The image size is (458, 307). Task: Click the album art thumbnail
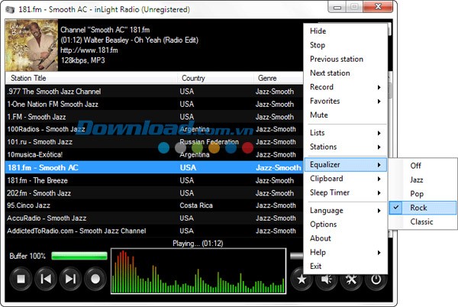(x=29, y=45)
